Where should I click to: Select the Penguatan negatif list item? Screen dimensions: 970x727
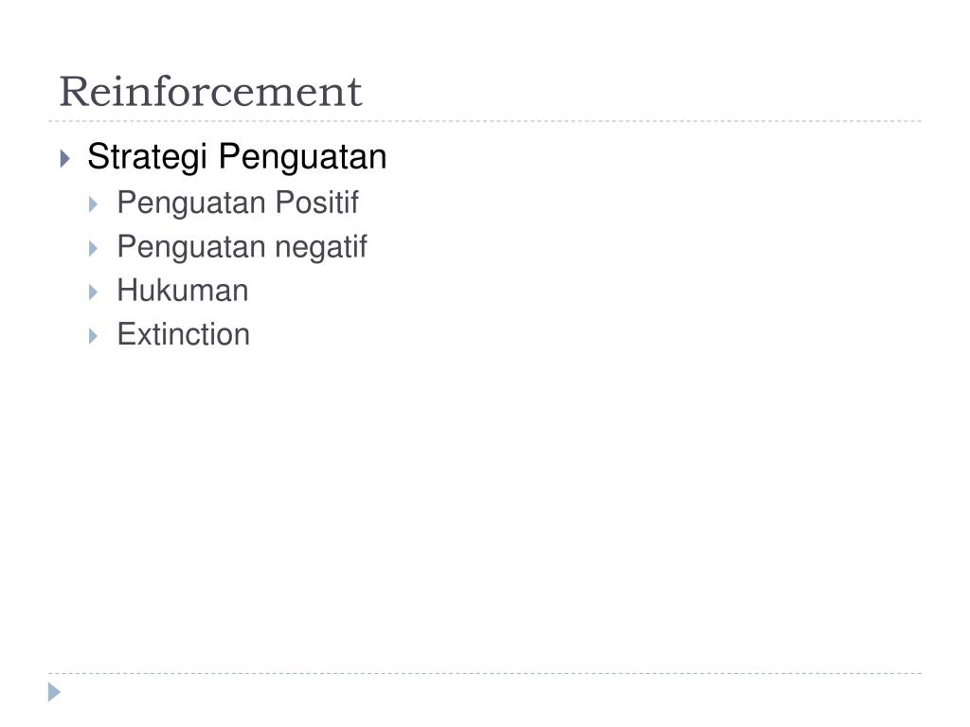point(242,247)
